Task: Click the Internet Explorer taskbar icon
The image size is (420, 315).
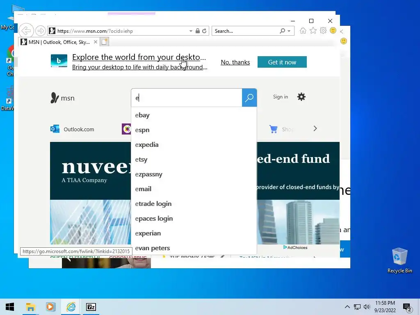Action: (x=71, y=307)
